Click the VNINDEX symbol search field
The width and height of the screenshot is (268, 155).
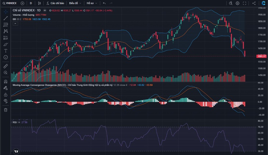tap(10, 3)
